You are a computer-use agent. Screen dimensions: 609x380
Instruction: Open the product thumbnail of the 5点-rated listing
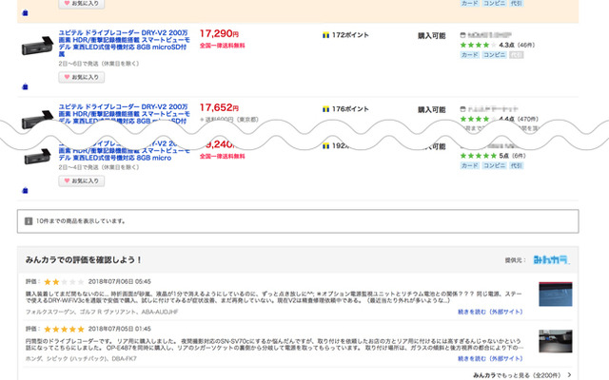[x=37, y=157]
